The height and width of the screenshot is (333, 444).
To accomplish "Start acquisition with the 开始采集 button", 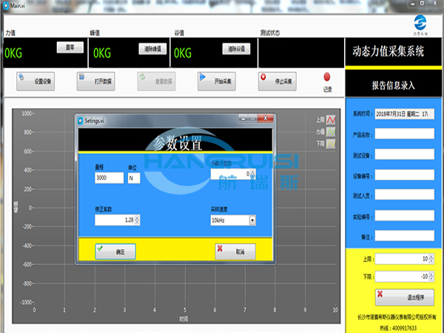I will click(x=217, y=80).
